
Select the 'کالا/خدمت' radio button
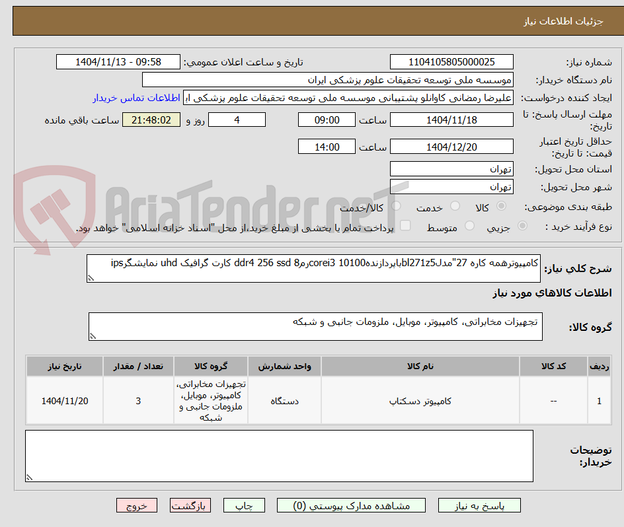click(x=396, y=206)
